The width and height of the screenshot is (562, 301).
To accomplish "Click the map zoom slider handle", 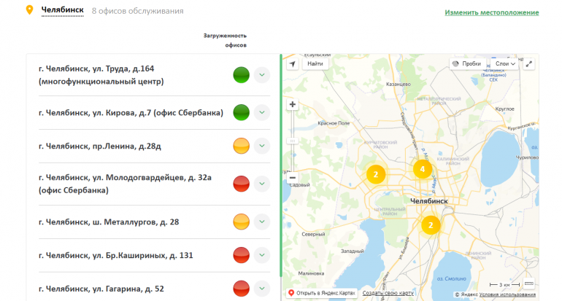I will (x=293, y=141).
